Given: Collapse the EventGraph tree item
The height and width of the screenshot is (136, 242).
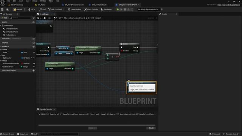Looking at the screenshot, I should [1, 26].
